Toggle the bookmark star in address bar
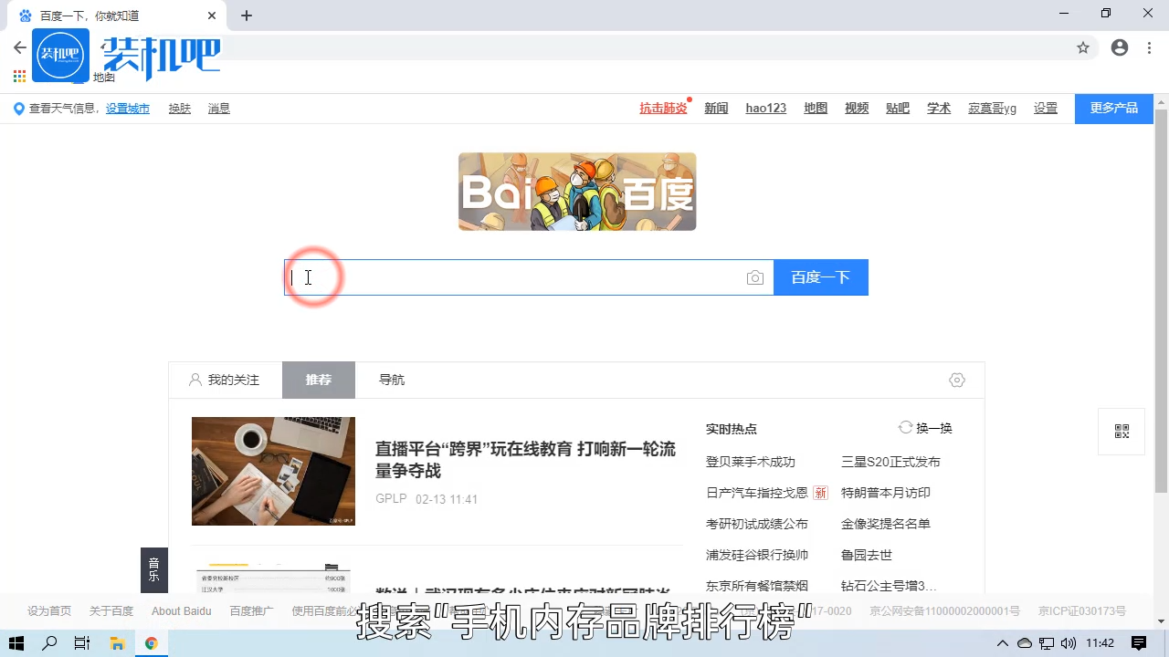The width and height of the screenshot is (1169, 657). [x=1083, y=47]
